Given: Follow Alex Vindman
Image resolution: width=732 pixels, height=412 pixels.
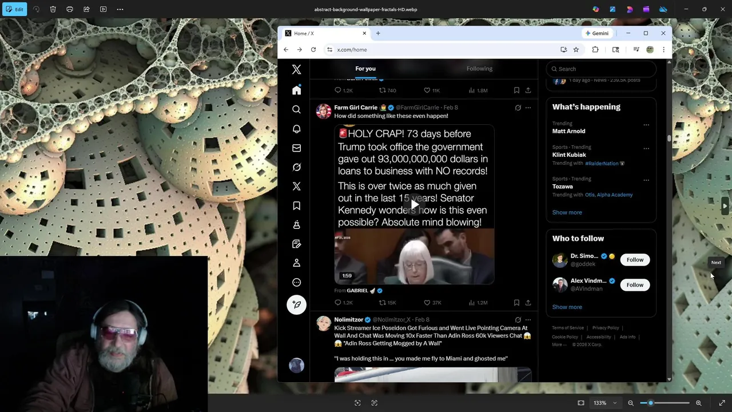Looking at the screenshot, I should coord(635,285).
